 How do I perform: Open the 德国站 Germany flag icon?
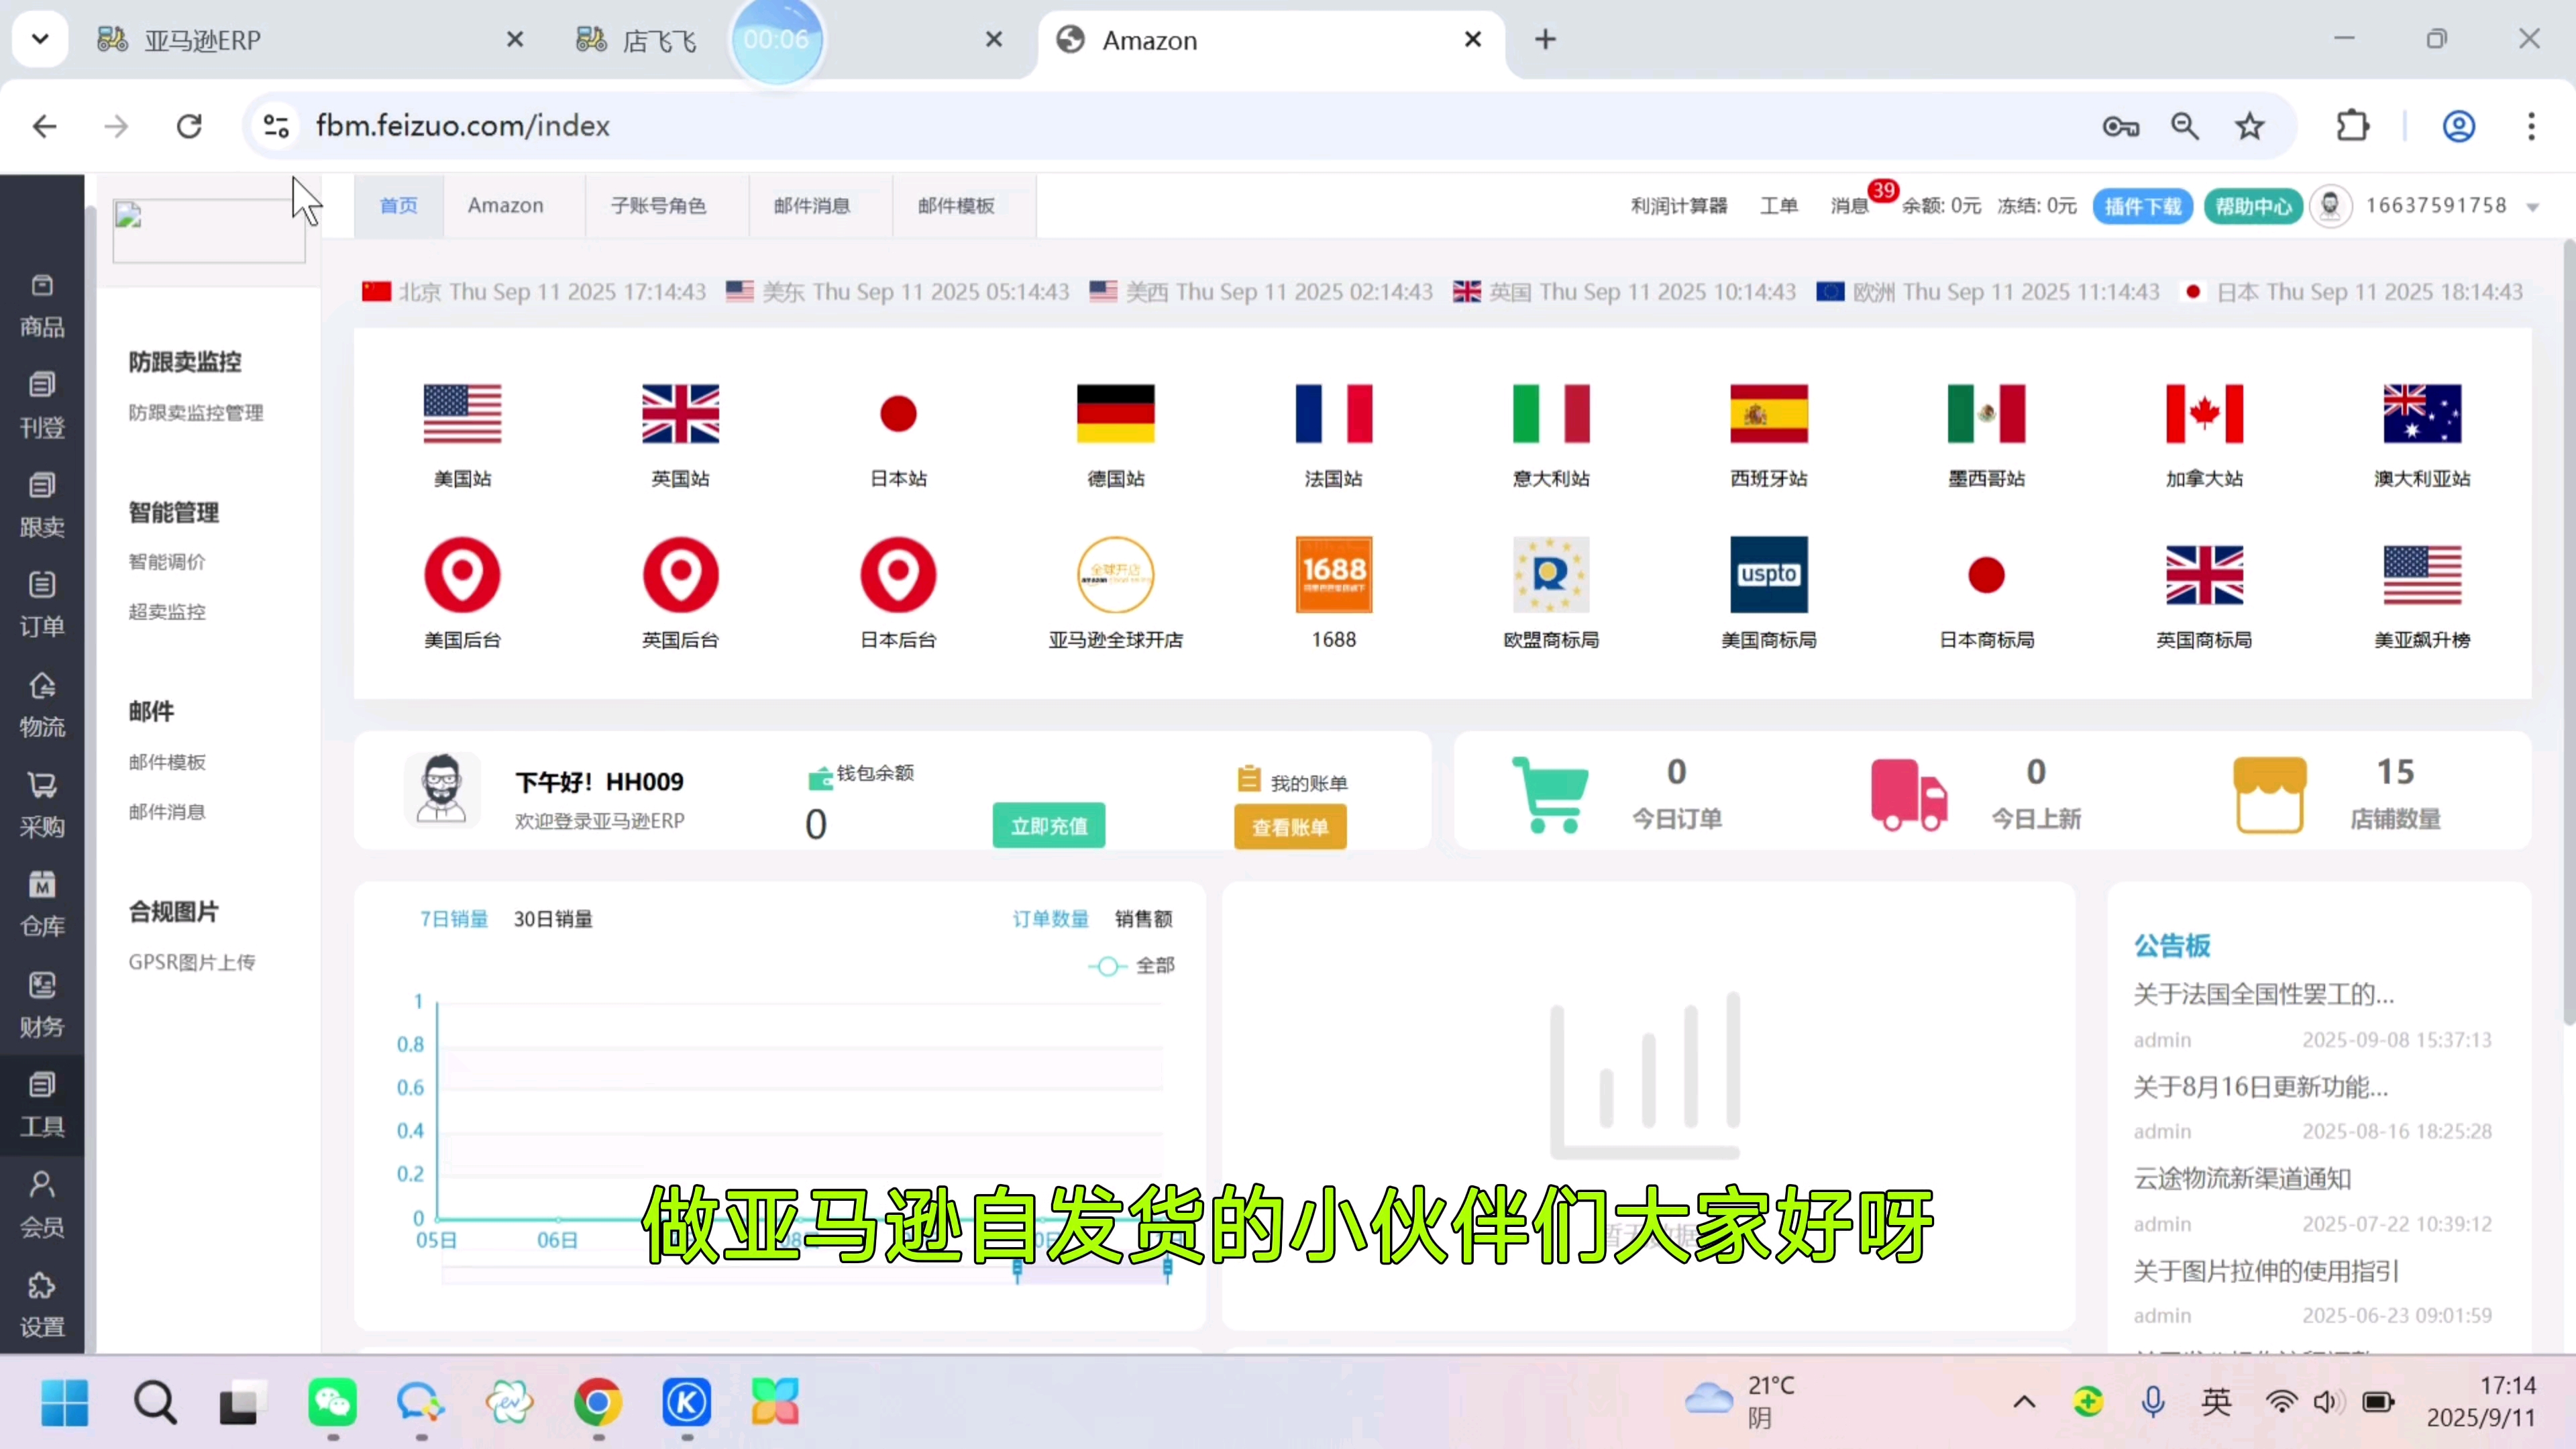click(1115, 413)
